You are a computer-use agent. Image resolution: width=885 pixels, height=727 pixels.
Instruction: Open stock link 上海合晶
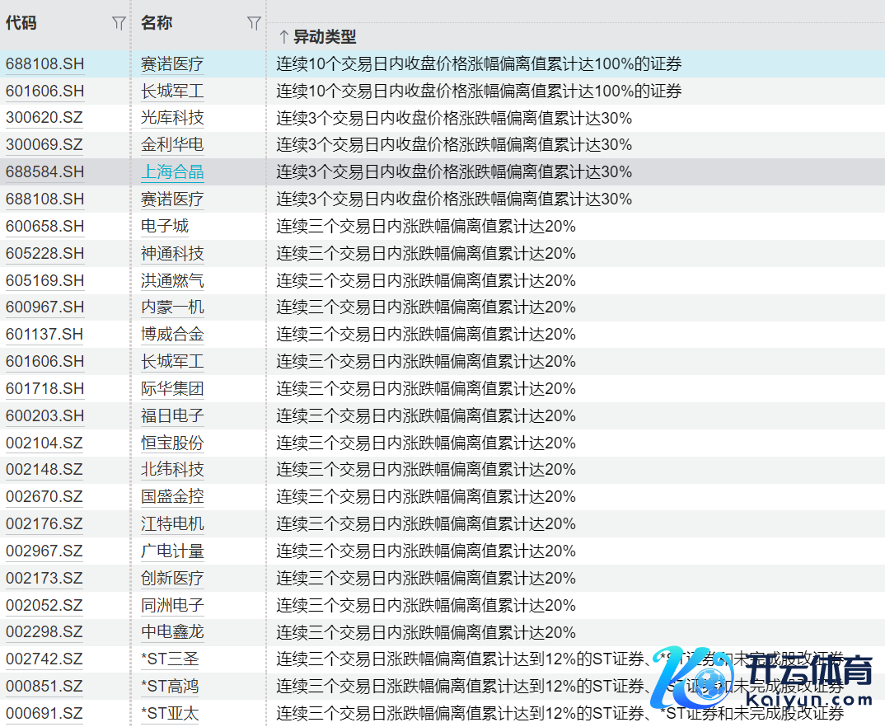coord(172,171)
